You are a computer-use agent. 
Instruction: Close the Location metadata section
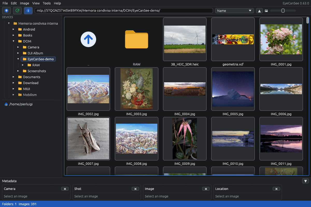click(276, 189)
